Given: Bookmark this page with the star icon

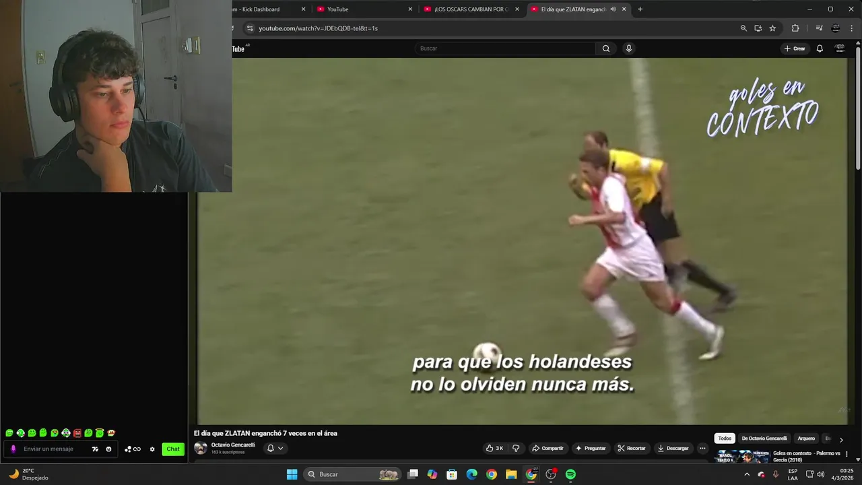Looking at the screenshot, I should point(772,28).
